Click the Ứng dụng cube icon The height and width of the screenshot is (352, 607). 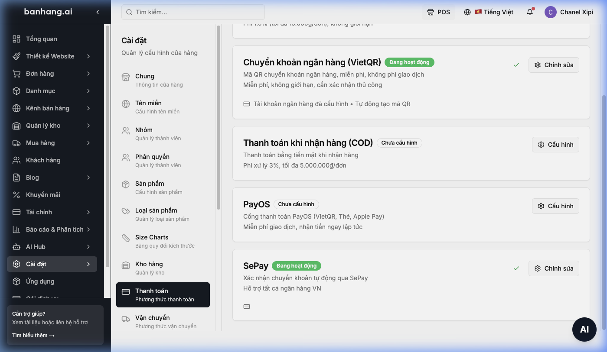[16, 281]
